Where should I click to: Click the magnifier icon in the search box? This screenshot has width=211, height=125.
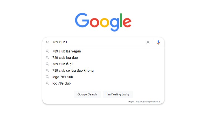[x=48, y=42]
